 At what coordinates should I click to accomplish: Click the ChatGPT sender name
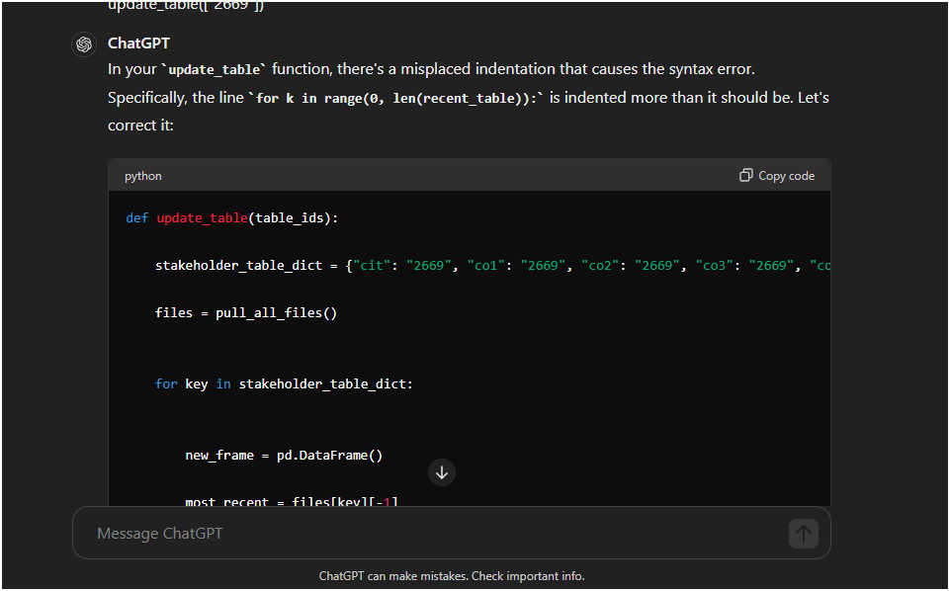[138, 43]
